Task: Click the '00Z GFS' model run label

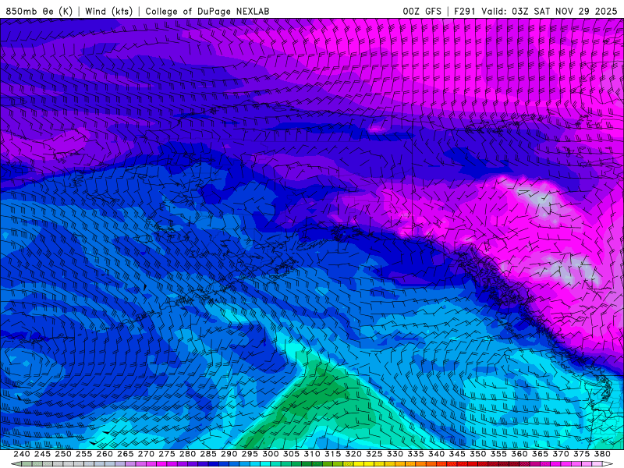Action: click(422, 11)
